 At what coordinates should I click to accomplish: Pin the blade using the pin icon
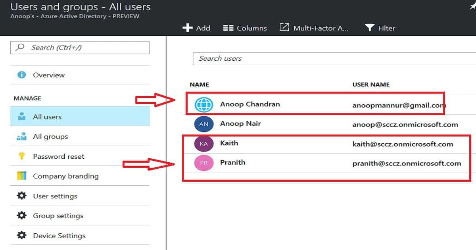pyautogui.click(x=472, y=6)
